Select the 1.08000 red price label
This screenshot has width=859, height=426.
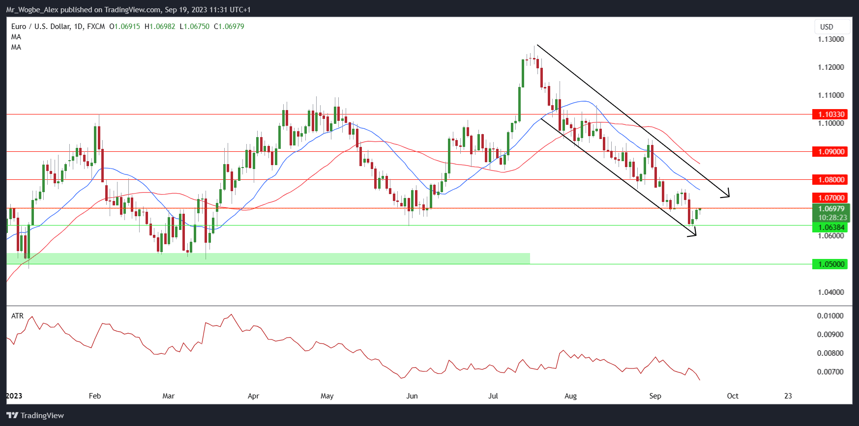(830, 180)
